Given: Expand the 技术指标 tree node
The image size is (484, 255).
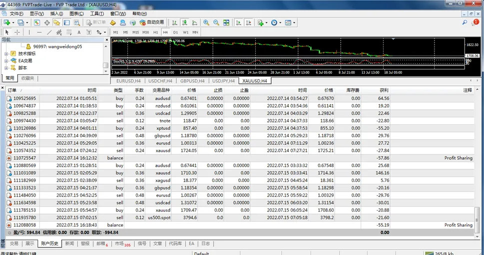Looking at the screenshot, I should 6,54.
